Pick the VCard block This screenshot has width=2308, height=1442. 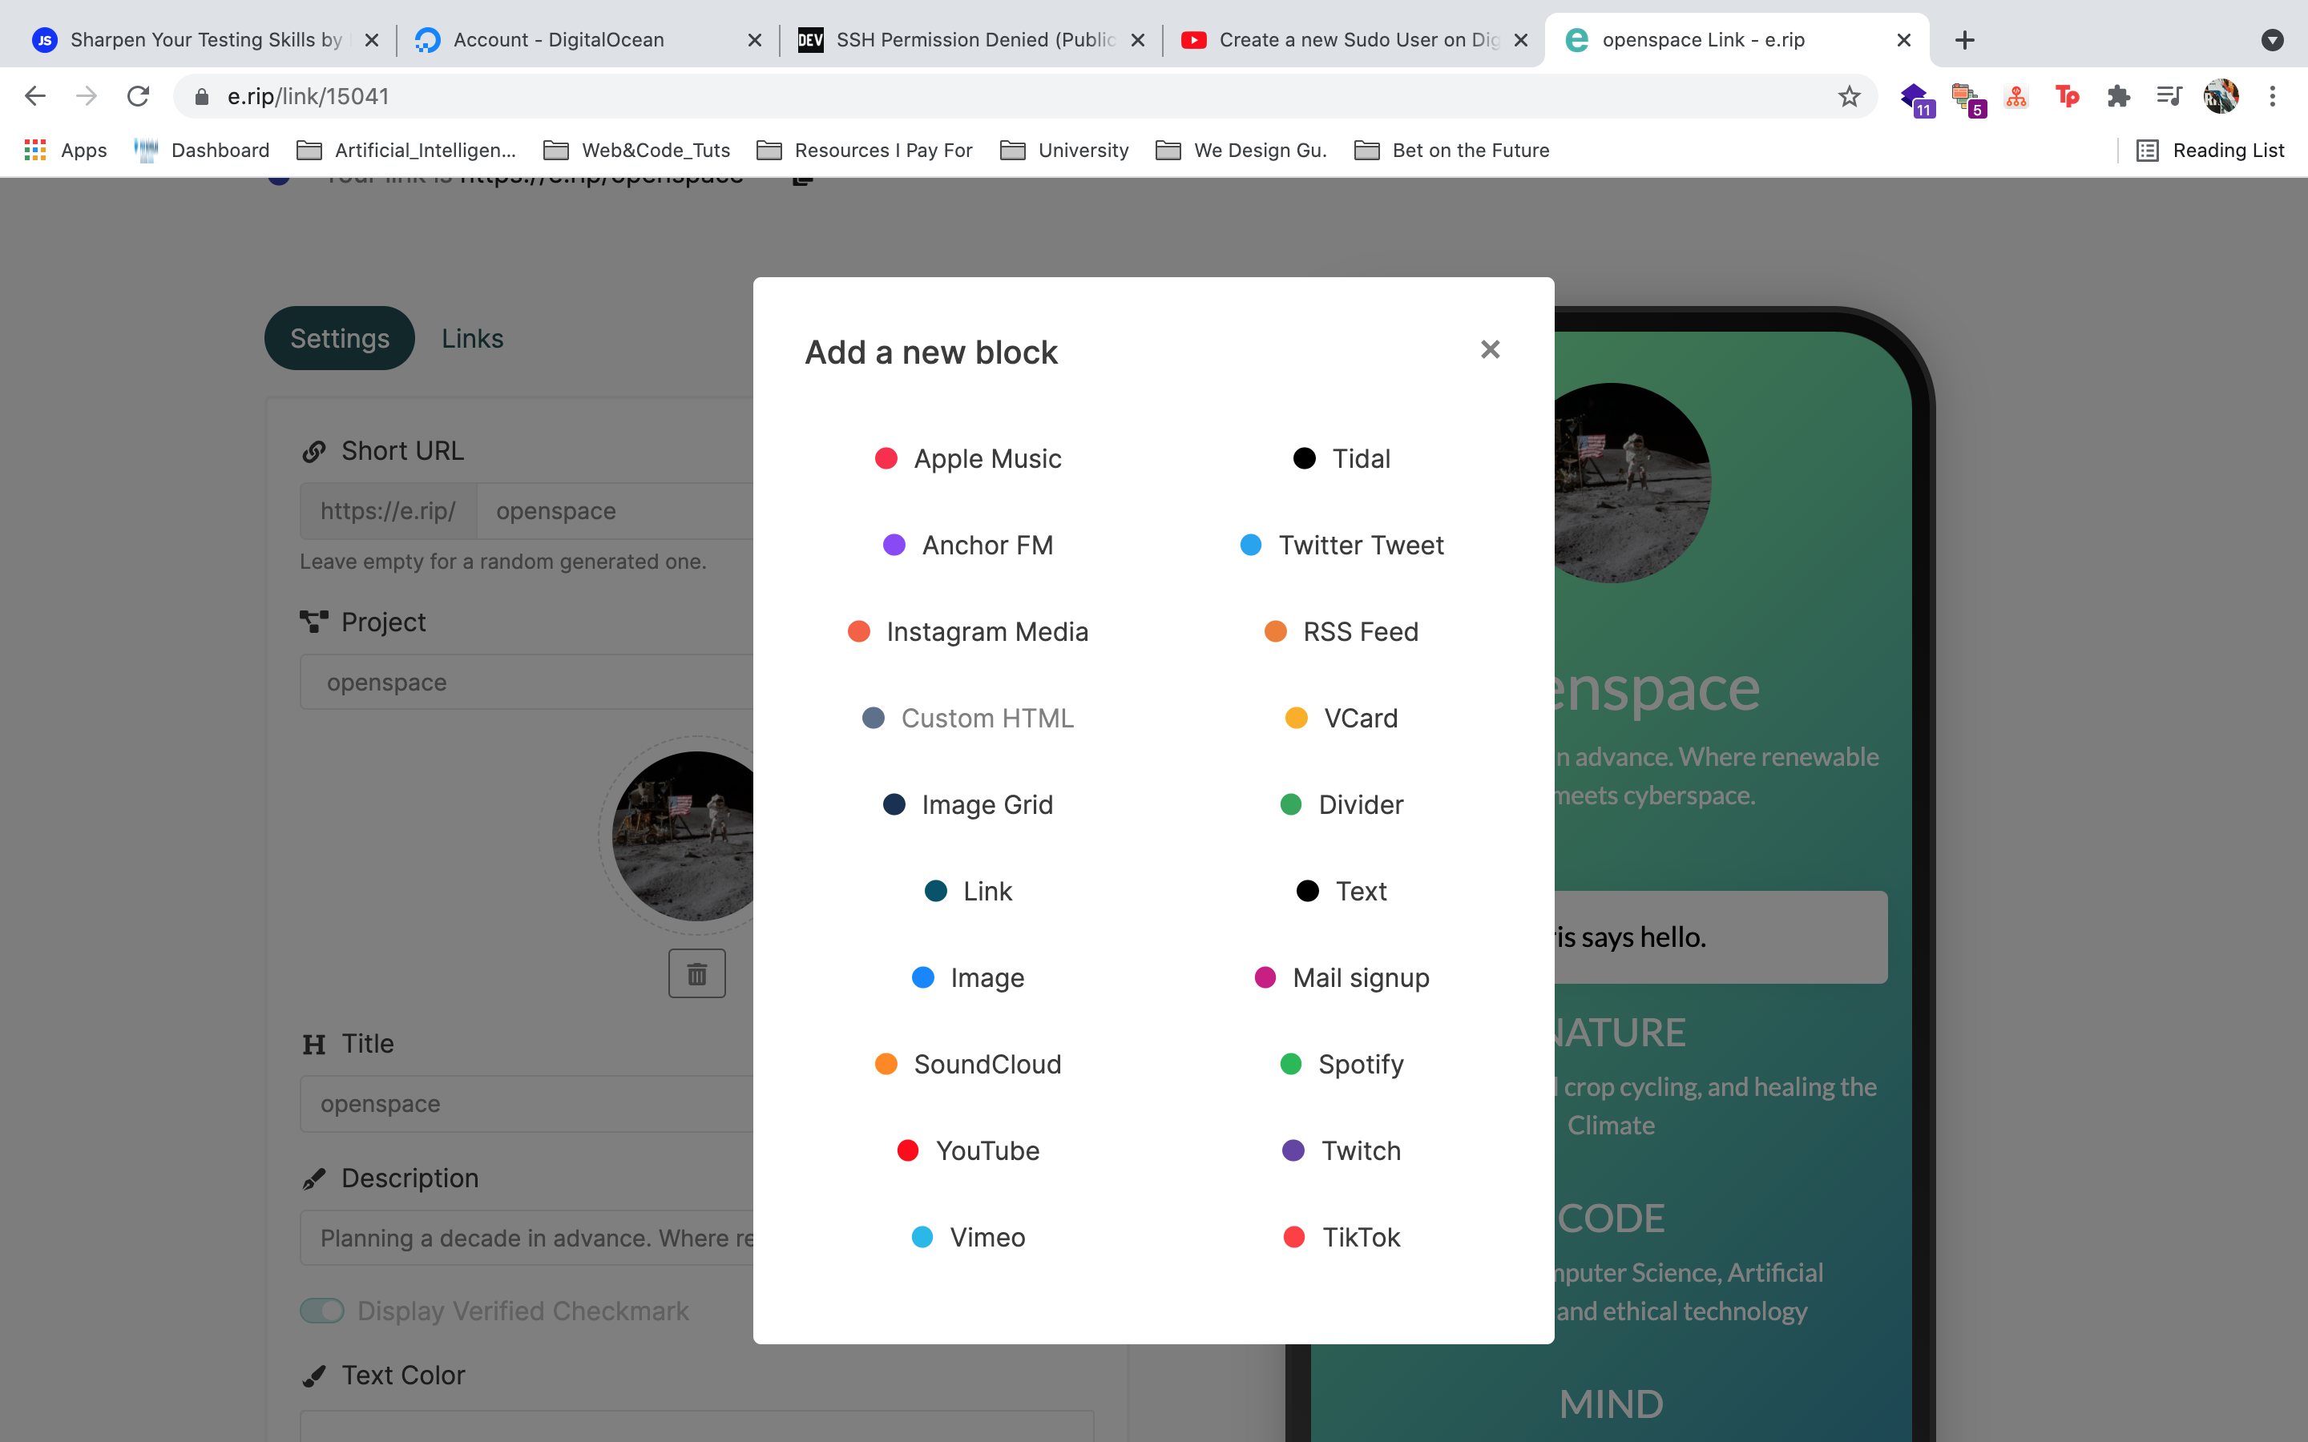click(1341, 718)
